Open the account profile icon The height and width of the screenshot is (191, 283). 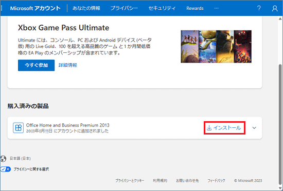(x=275, y=8)
